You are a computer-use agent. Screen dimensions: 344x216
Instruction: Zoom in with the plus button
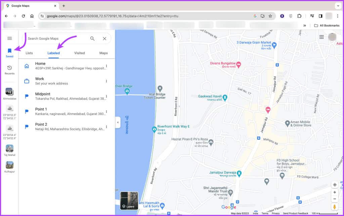pyautogui.click(x=335, y=192)
